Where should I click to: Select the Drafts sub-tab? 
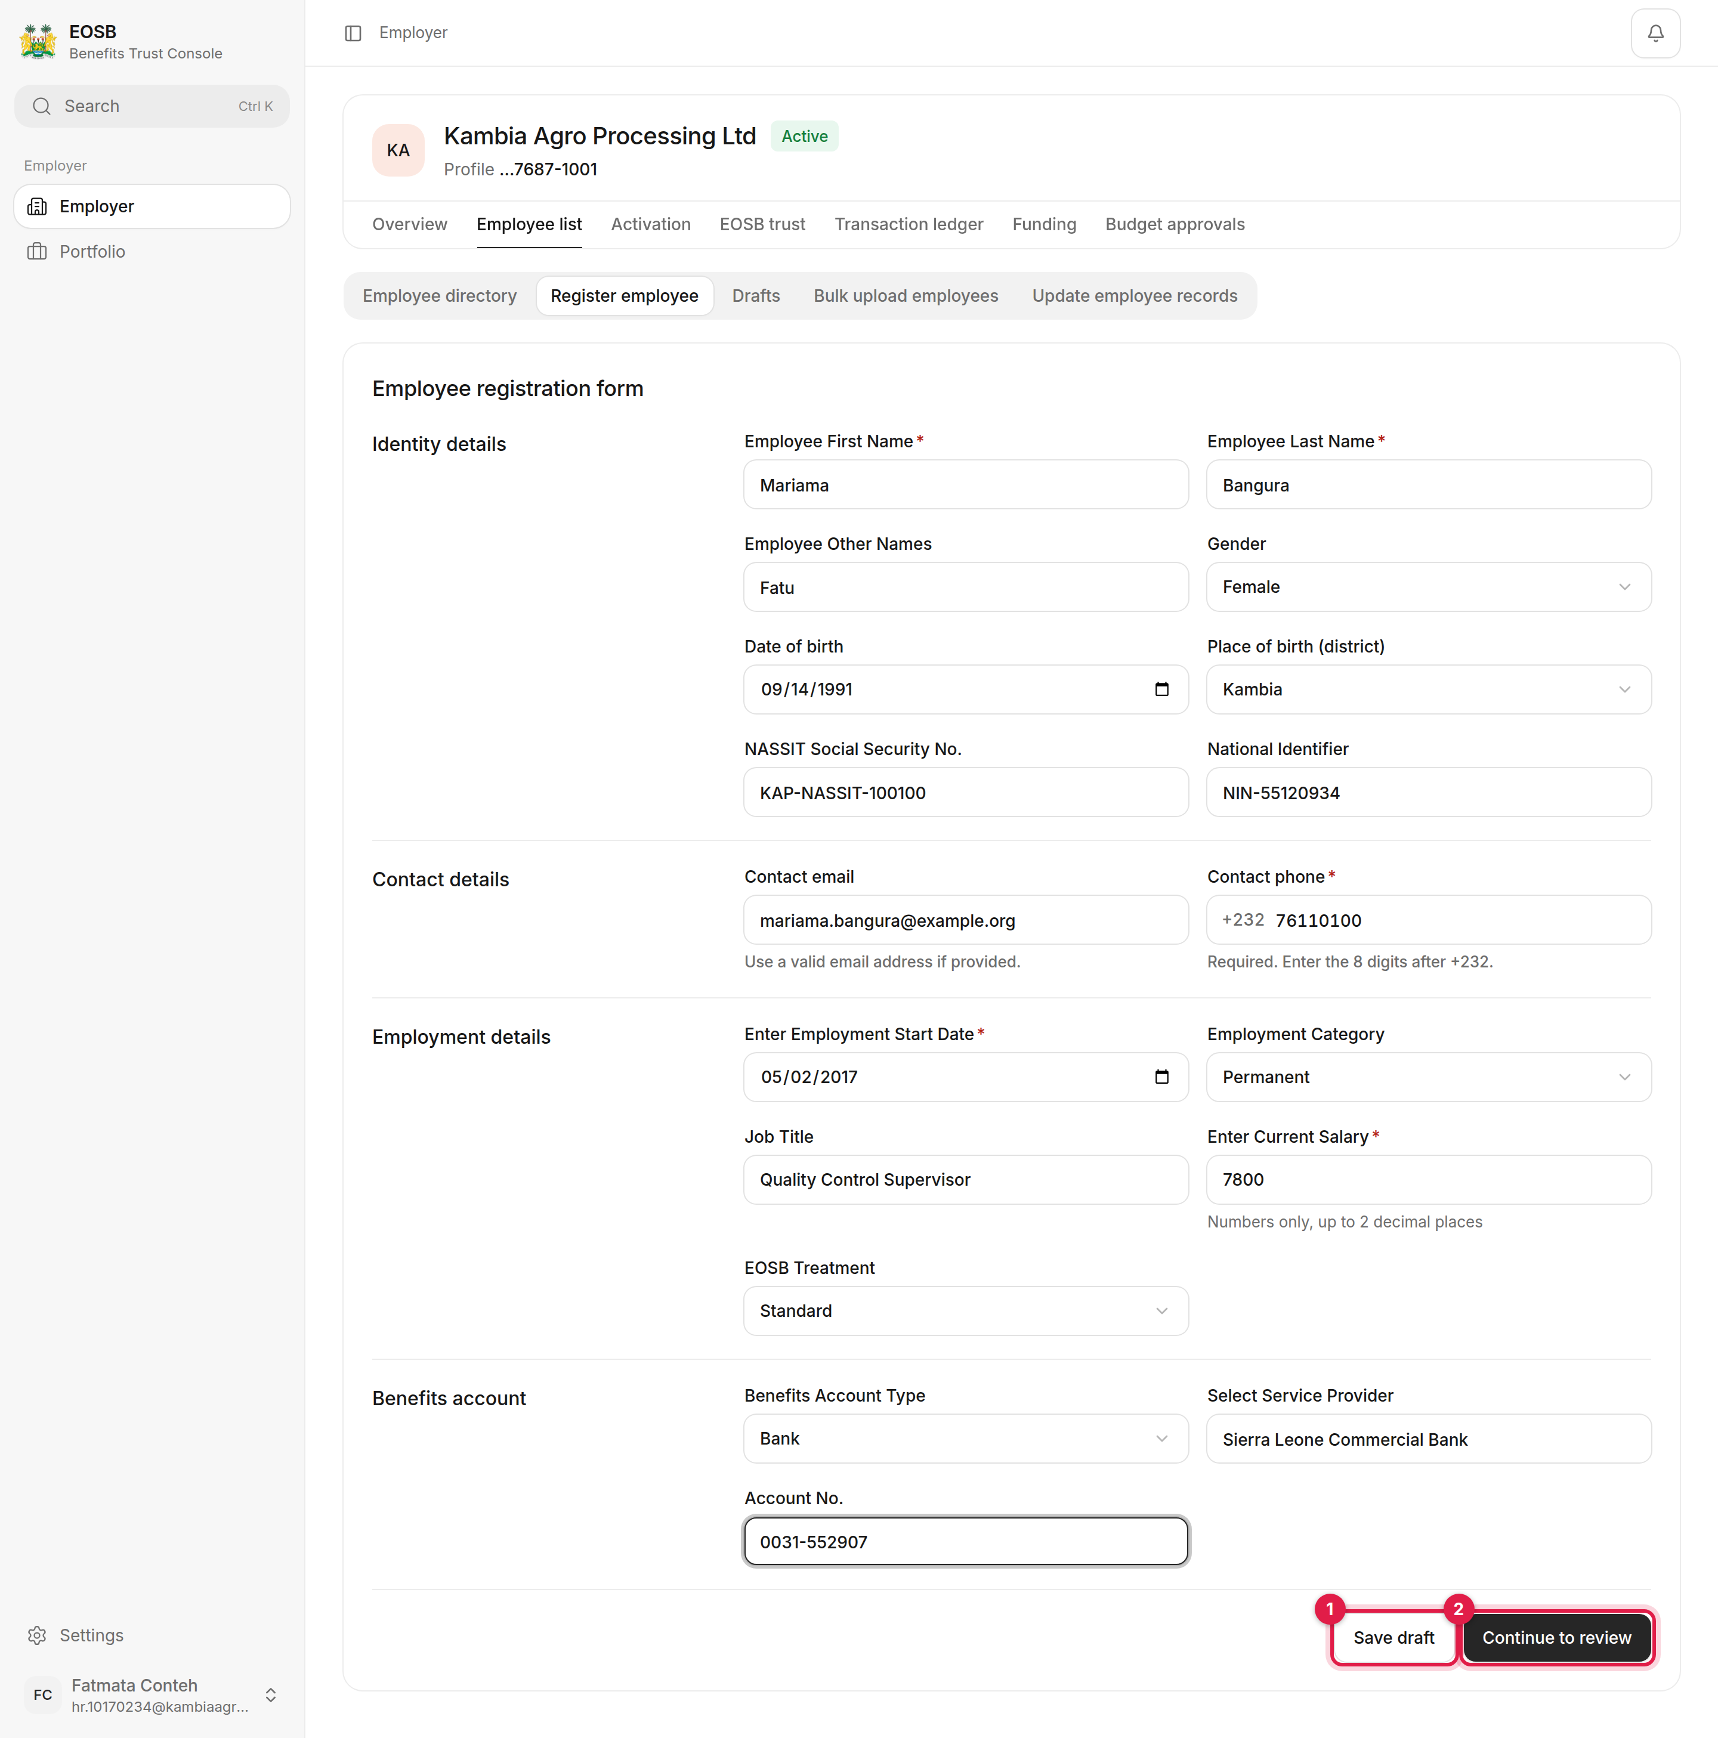(x=755, y=296)
